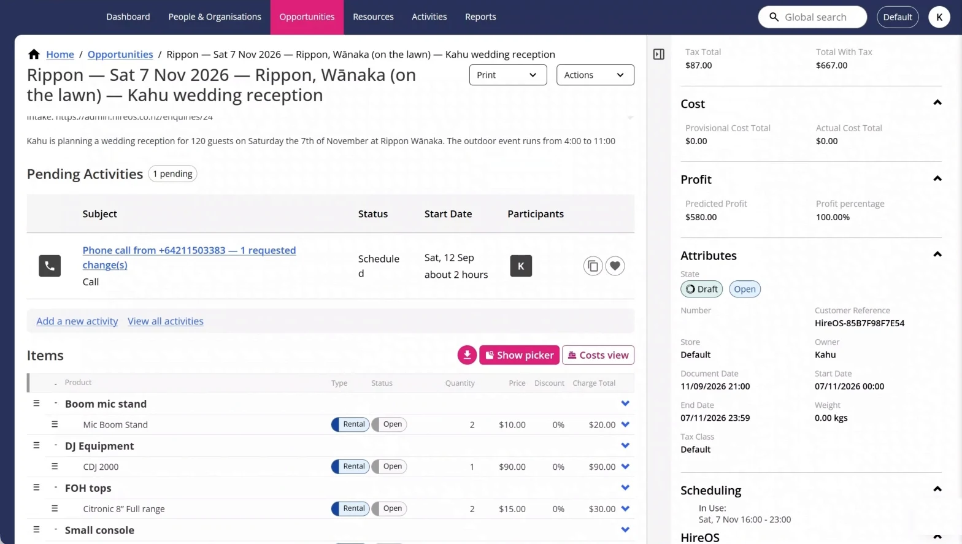Click the K participant avatar
This screenshot has height=544, width=962.
521,266
